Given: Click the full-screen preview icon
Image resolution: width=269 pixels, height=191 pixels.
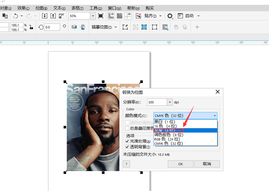Looking at the screenshot, I should (x=101, y=16).
